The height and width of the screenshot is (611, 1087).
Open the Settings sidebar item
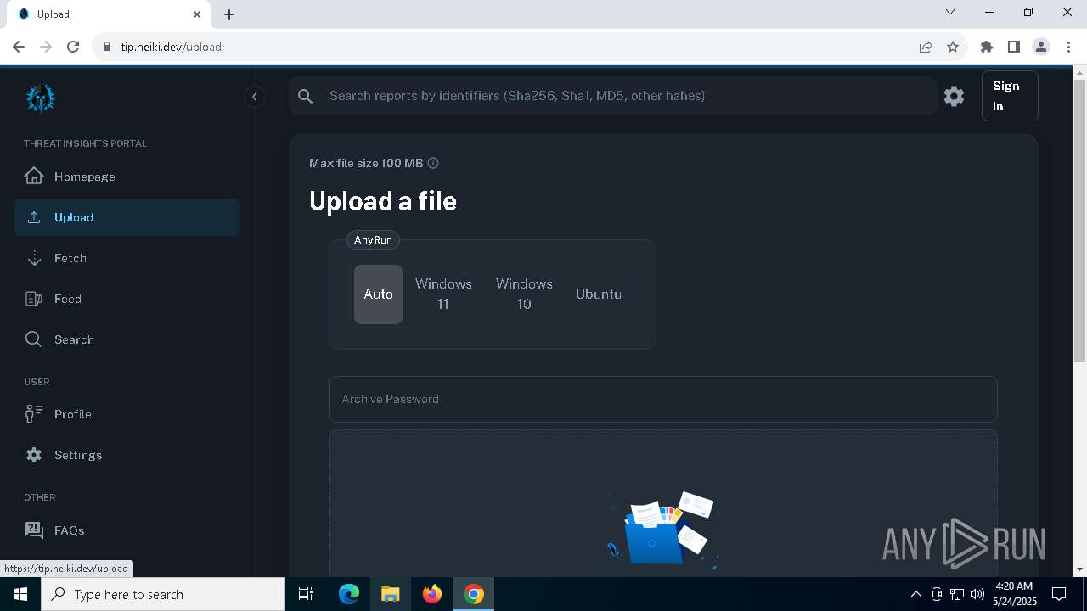pyautogui.click(x=127, y=455)
